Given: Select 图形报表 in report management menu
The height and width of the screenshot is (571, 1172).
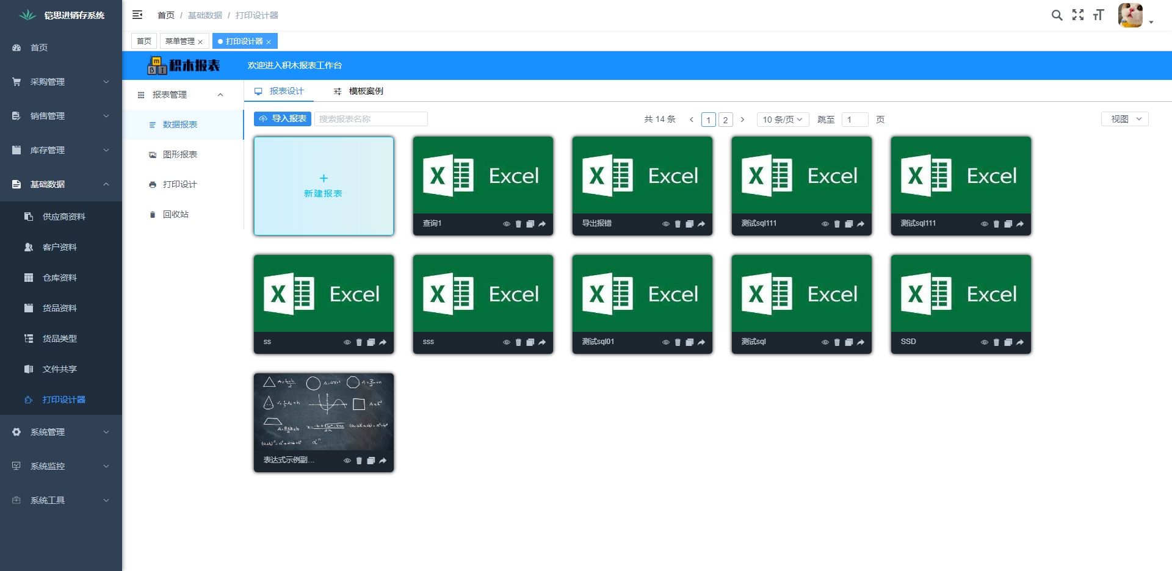Looking at the screenshot, I should [x=180, y=154].
